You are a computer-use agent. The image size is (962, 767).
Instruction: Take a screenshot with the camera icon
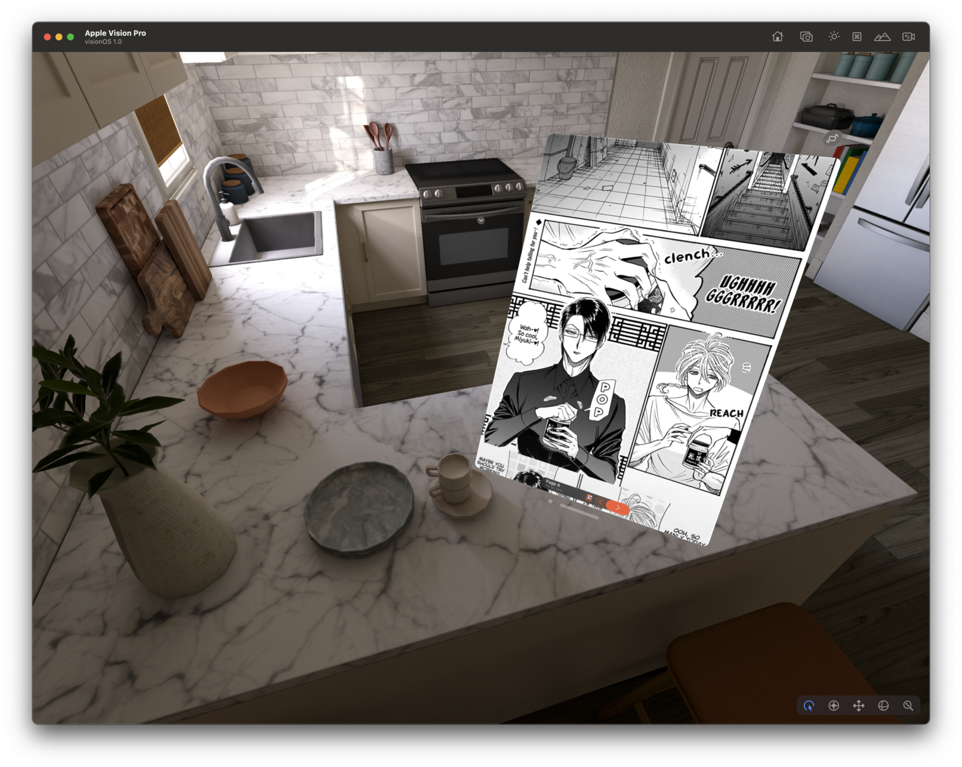tap(806, 37)
